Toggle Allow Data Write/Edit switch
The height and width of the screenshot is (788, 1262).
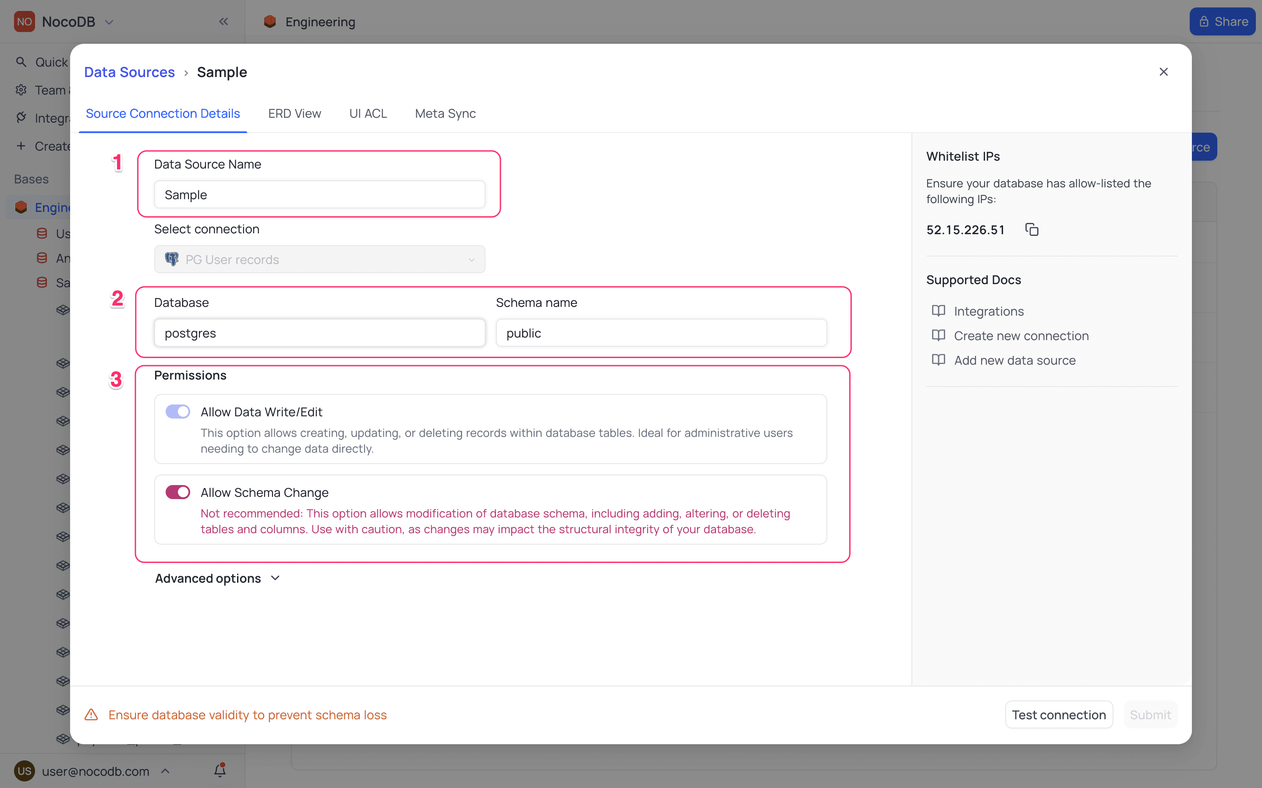pyautogui.click(x=178, y=412)
